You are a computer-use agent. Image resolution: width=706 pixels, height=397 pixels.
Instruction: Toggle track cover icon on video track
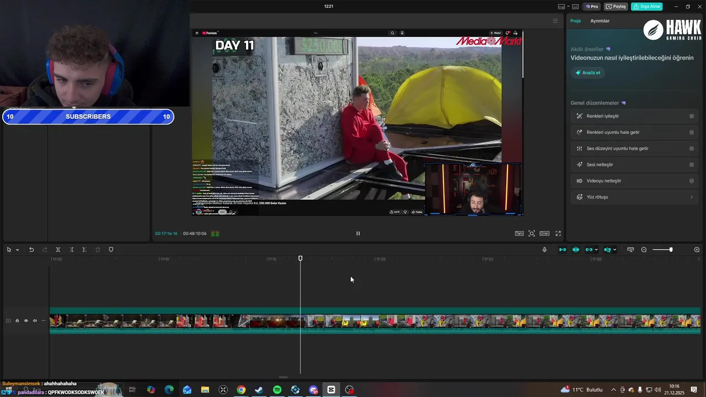point(8,321)
